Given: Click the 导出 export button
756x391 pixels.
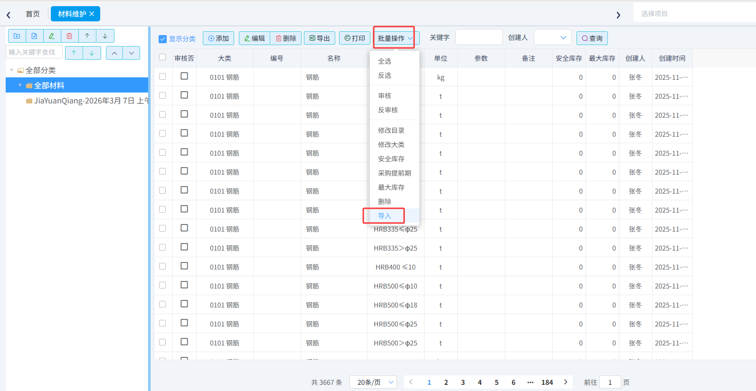Looking at the screenshot, I should (x=320, y=38).
